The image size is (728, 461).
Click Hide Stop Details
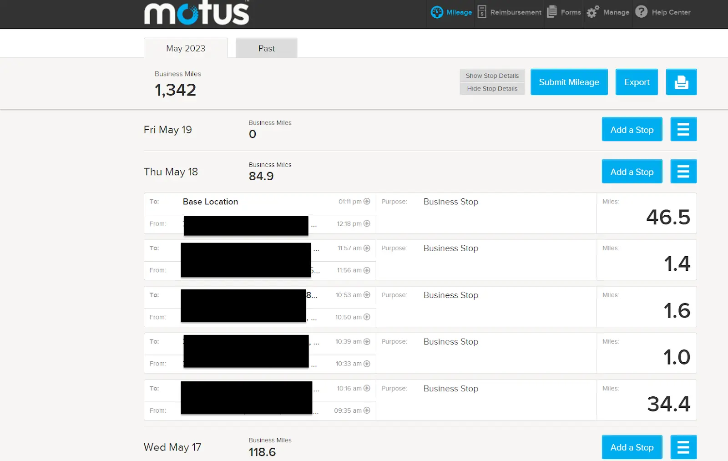coord(492,88)
